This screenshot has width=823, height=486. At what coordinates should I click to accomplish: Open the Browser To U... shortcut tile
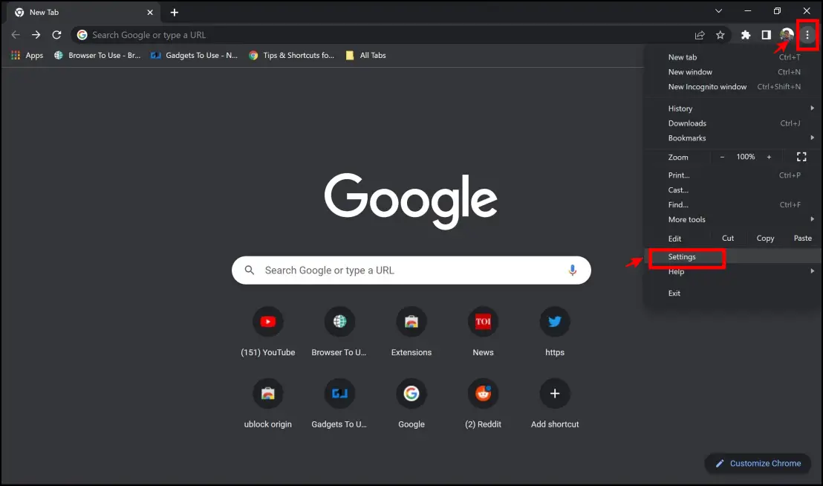[339, 331]
